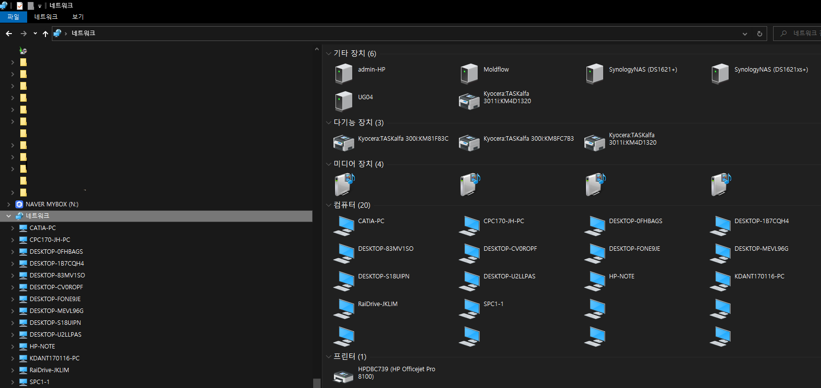
Task: Select Kyocera TASKalfa 300i KM81F83C printer icon
Action: 344,143
